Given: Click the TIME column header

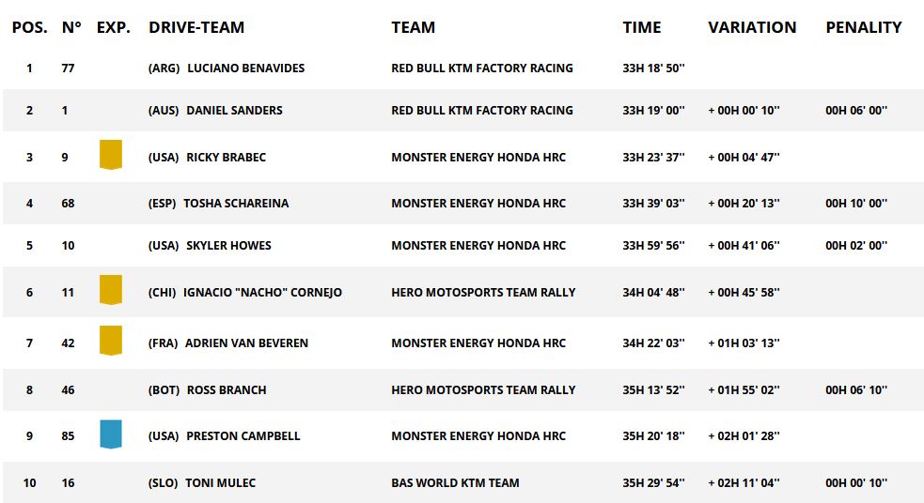Looking at the screenshot, I should click(x=642, y=27).
